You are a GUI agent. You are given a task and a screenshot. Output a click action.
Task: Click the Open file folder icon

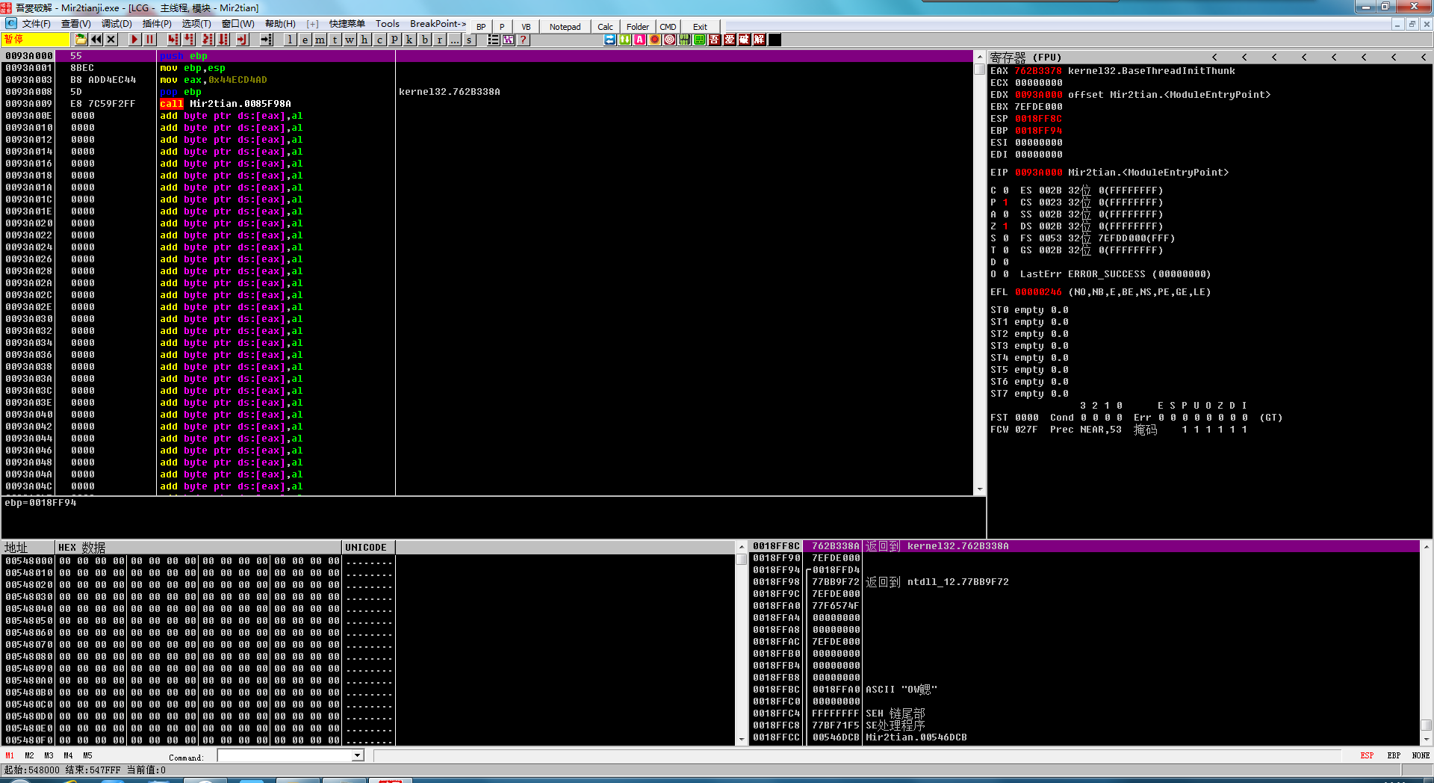81,40
